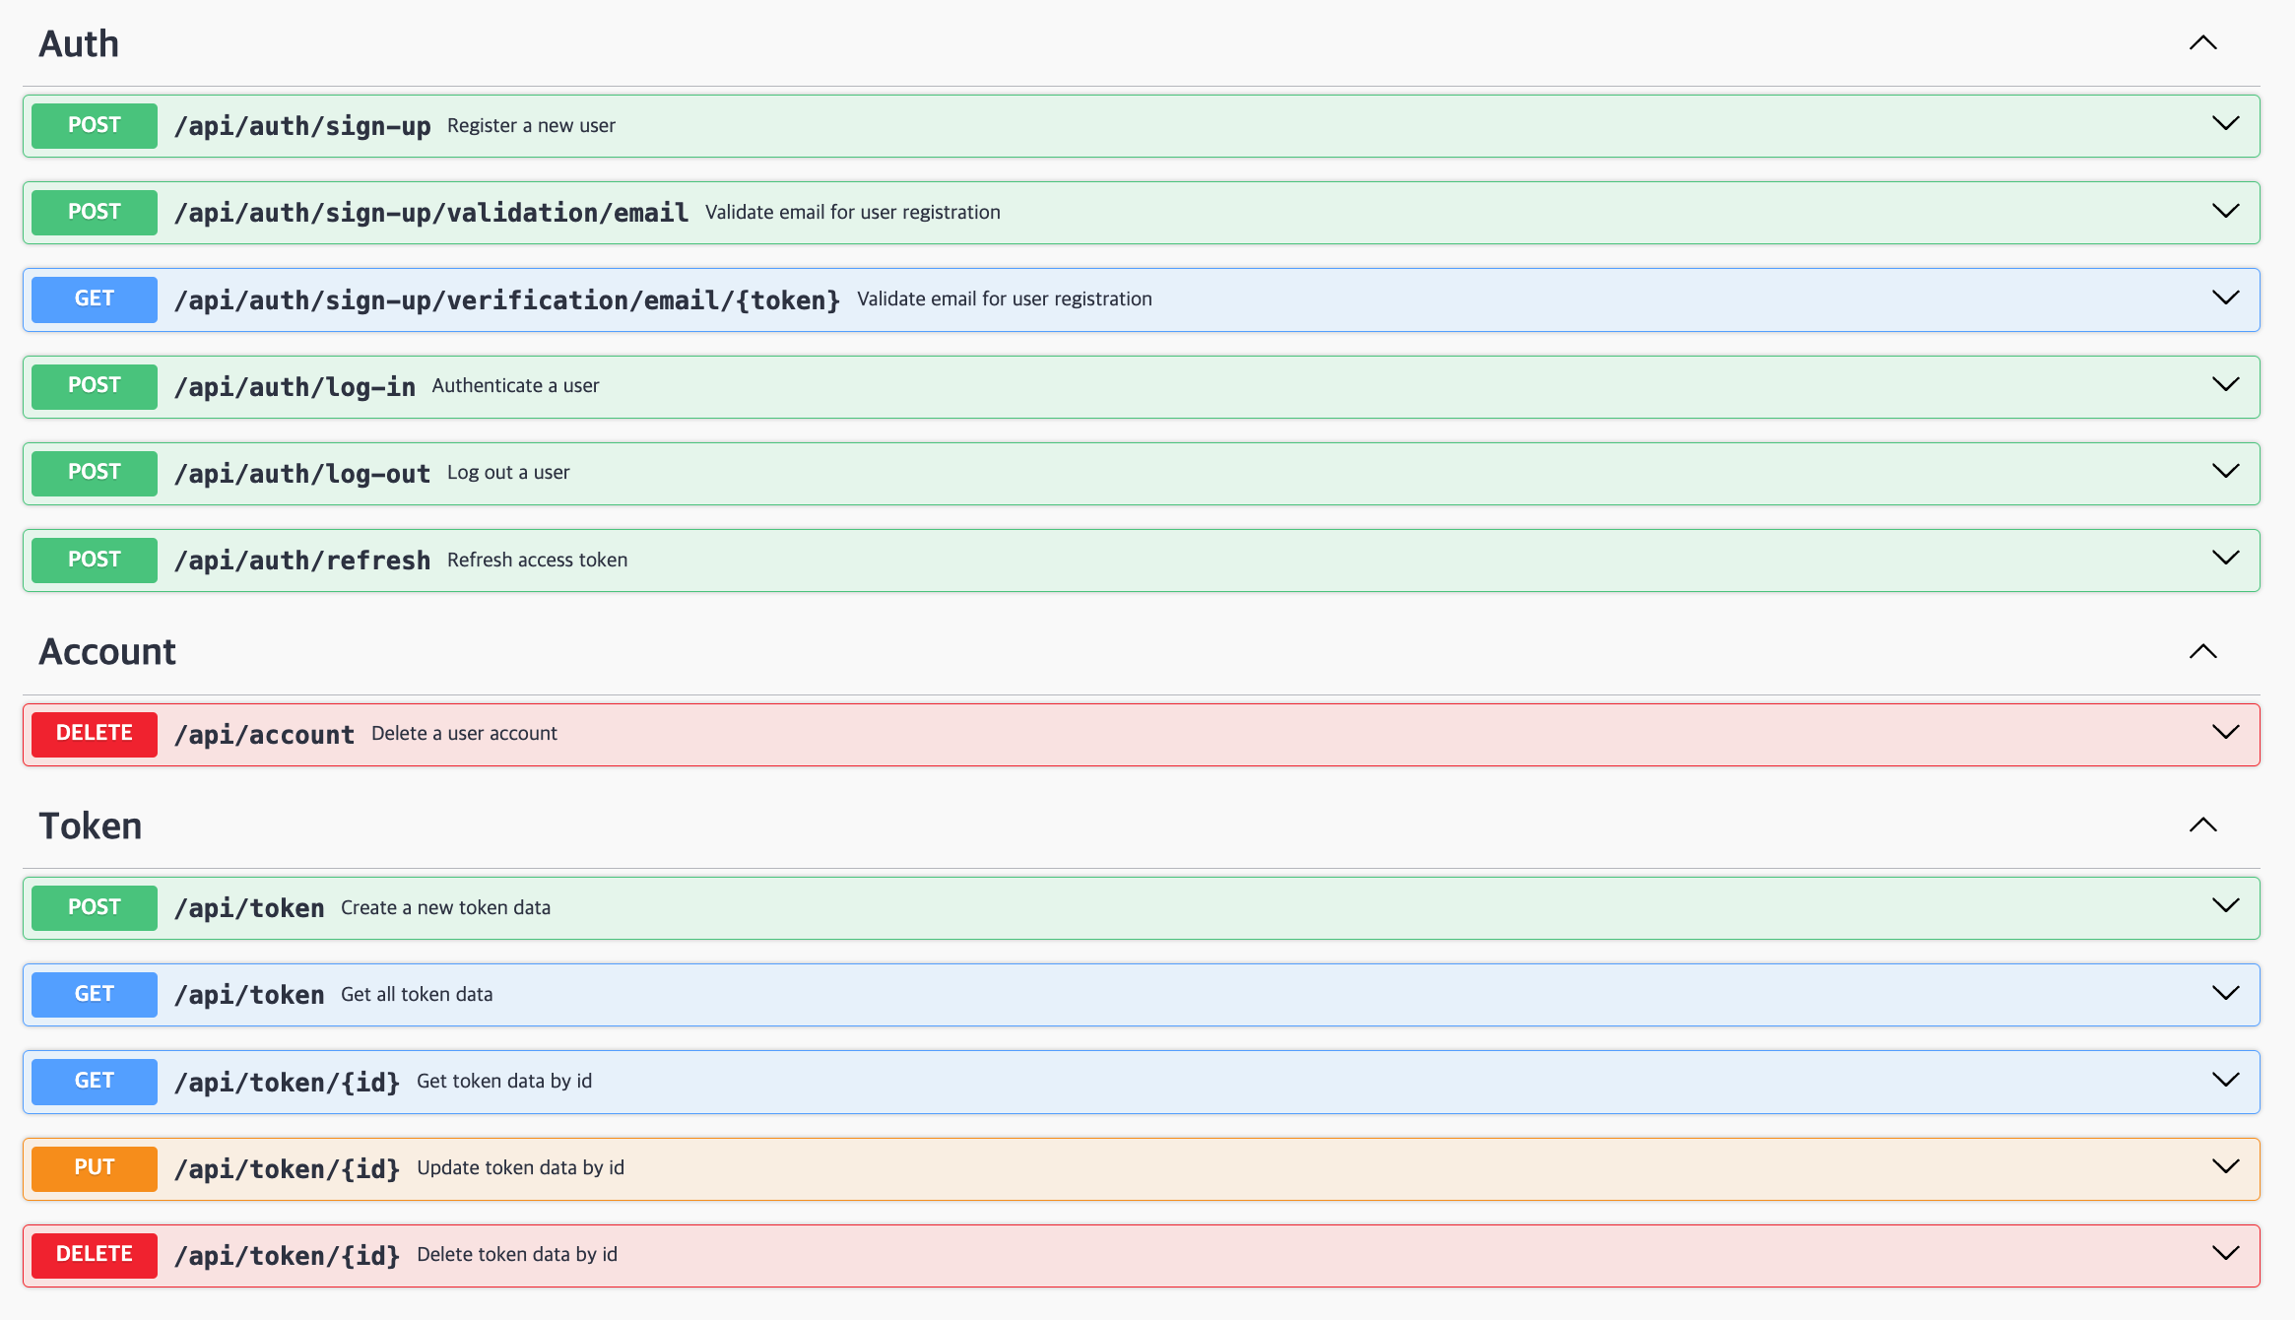Open 'Delete token data by id' row

[x=516, y=1255]
